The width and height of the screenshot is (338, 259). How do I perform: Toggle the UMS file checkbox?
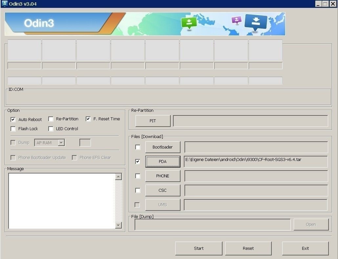coord(137,205)
